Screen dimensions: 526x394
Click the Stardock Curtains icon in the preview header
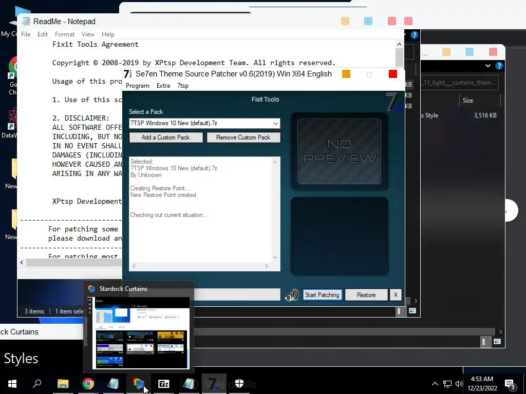[91, 289]
